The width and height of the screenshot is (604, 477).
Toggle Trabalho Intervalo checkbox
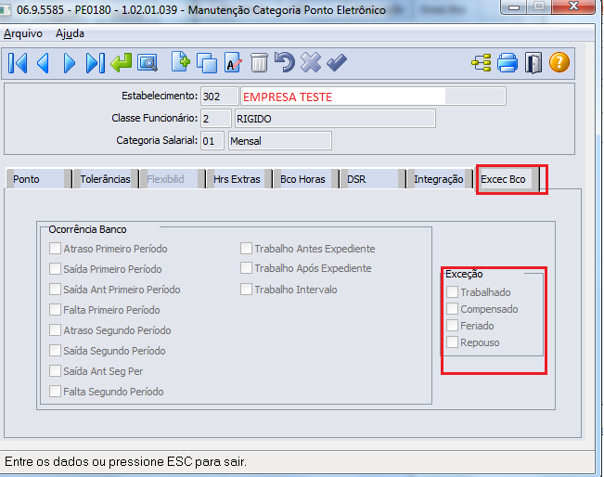pyautogui.click(x=246, y=289)
